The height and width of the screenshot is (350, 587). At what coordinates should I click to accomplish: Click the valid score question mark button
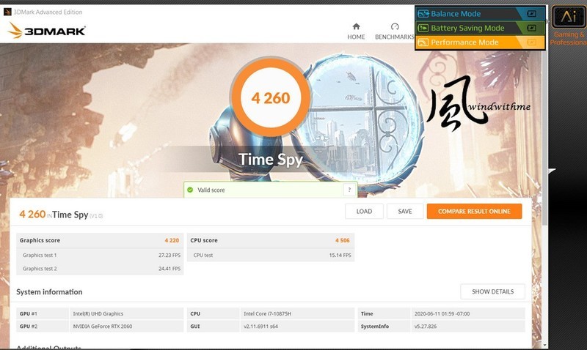click(349, 190)
